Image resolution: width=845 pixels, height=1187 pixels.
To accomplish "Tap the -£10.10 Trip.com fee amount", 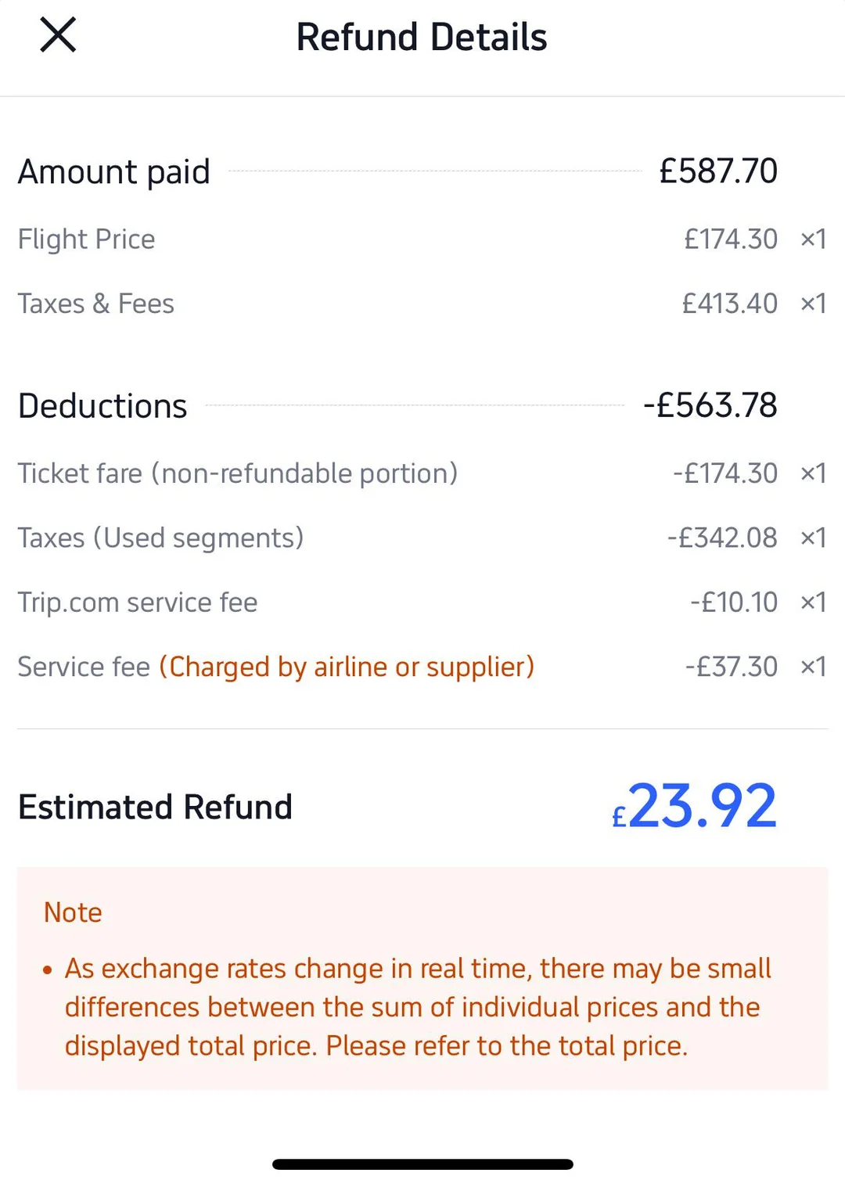I will coord(733,602).
